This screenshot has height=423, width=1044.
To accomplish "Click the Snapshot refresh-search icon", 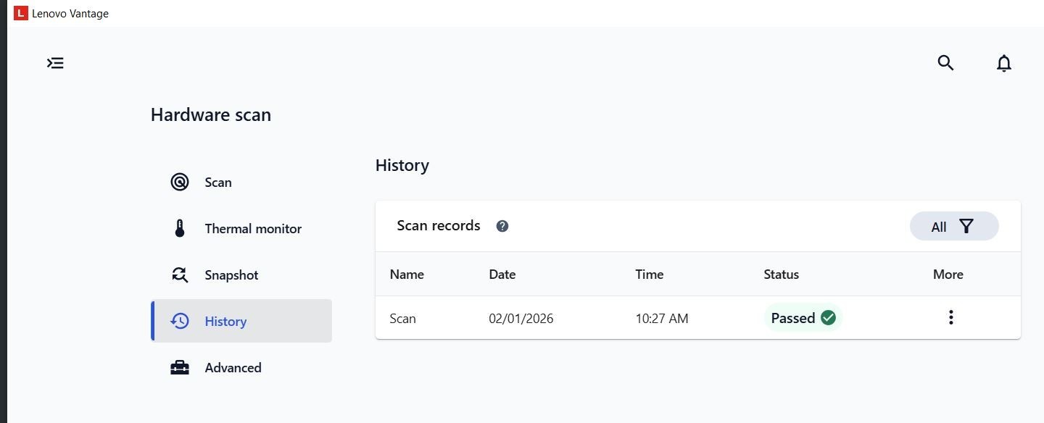I will pos(180,275).
